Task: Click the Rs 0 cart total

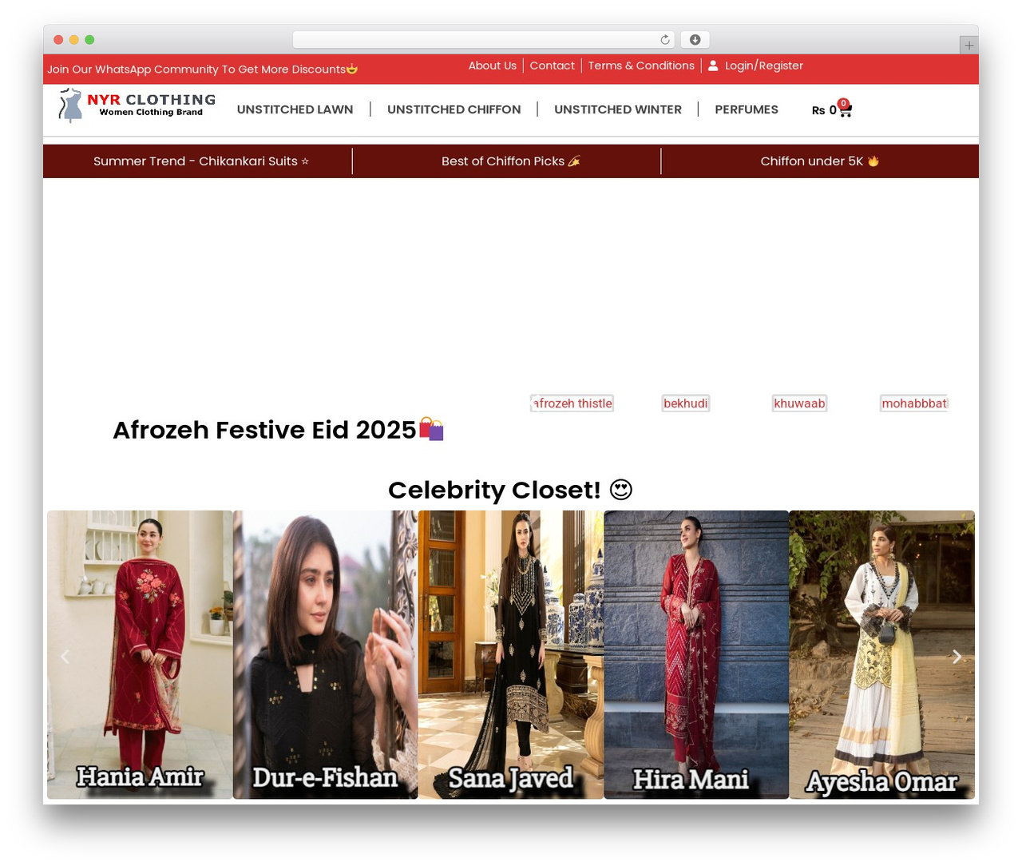Action: click(x=824, y=110)
